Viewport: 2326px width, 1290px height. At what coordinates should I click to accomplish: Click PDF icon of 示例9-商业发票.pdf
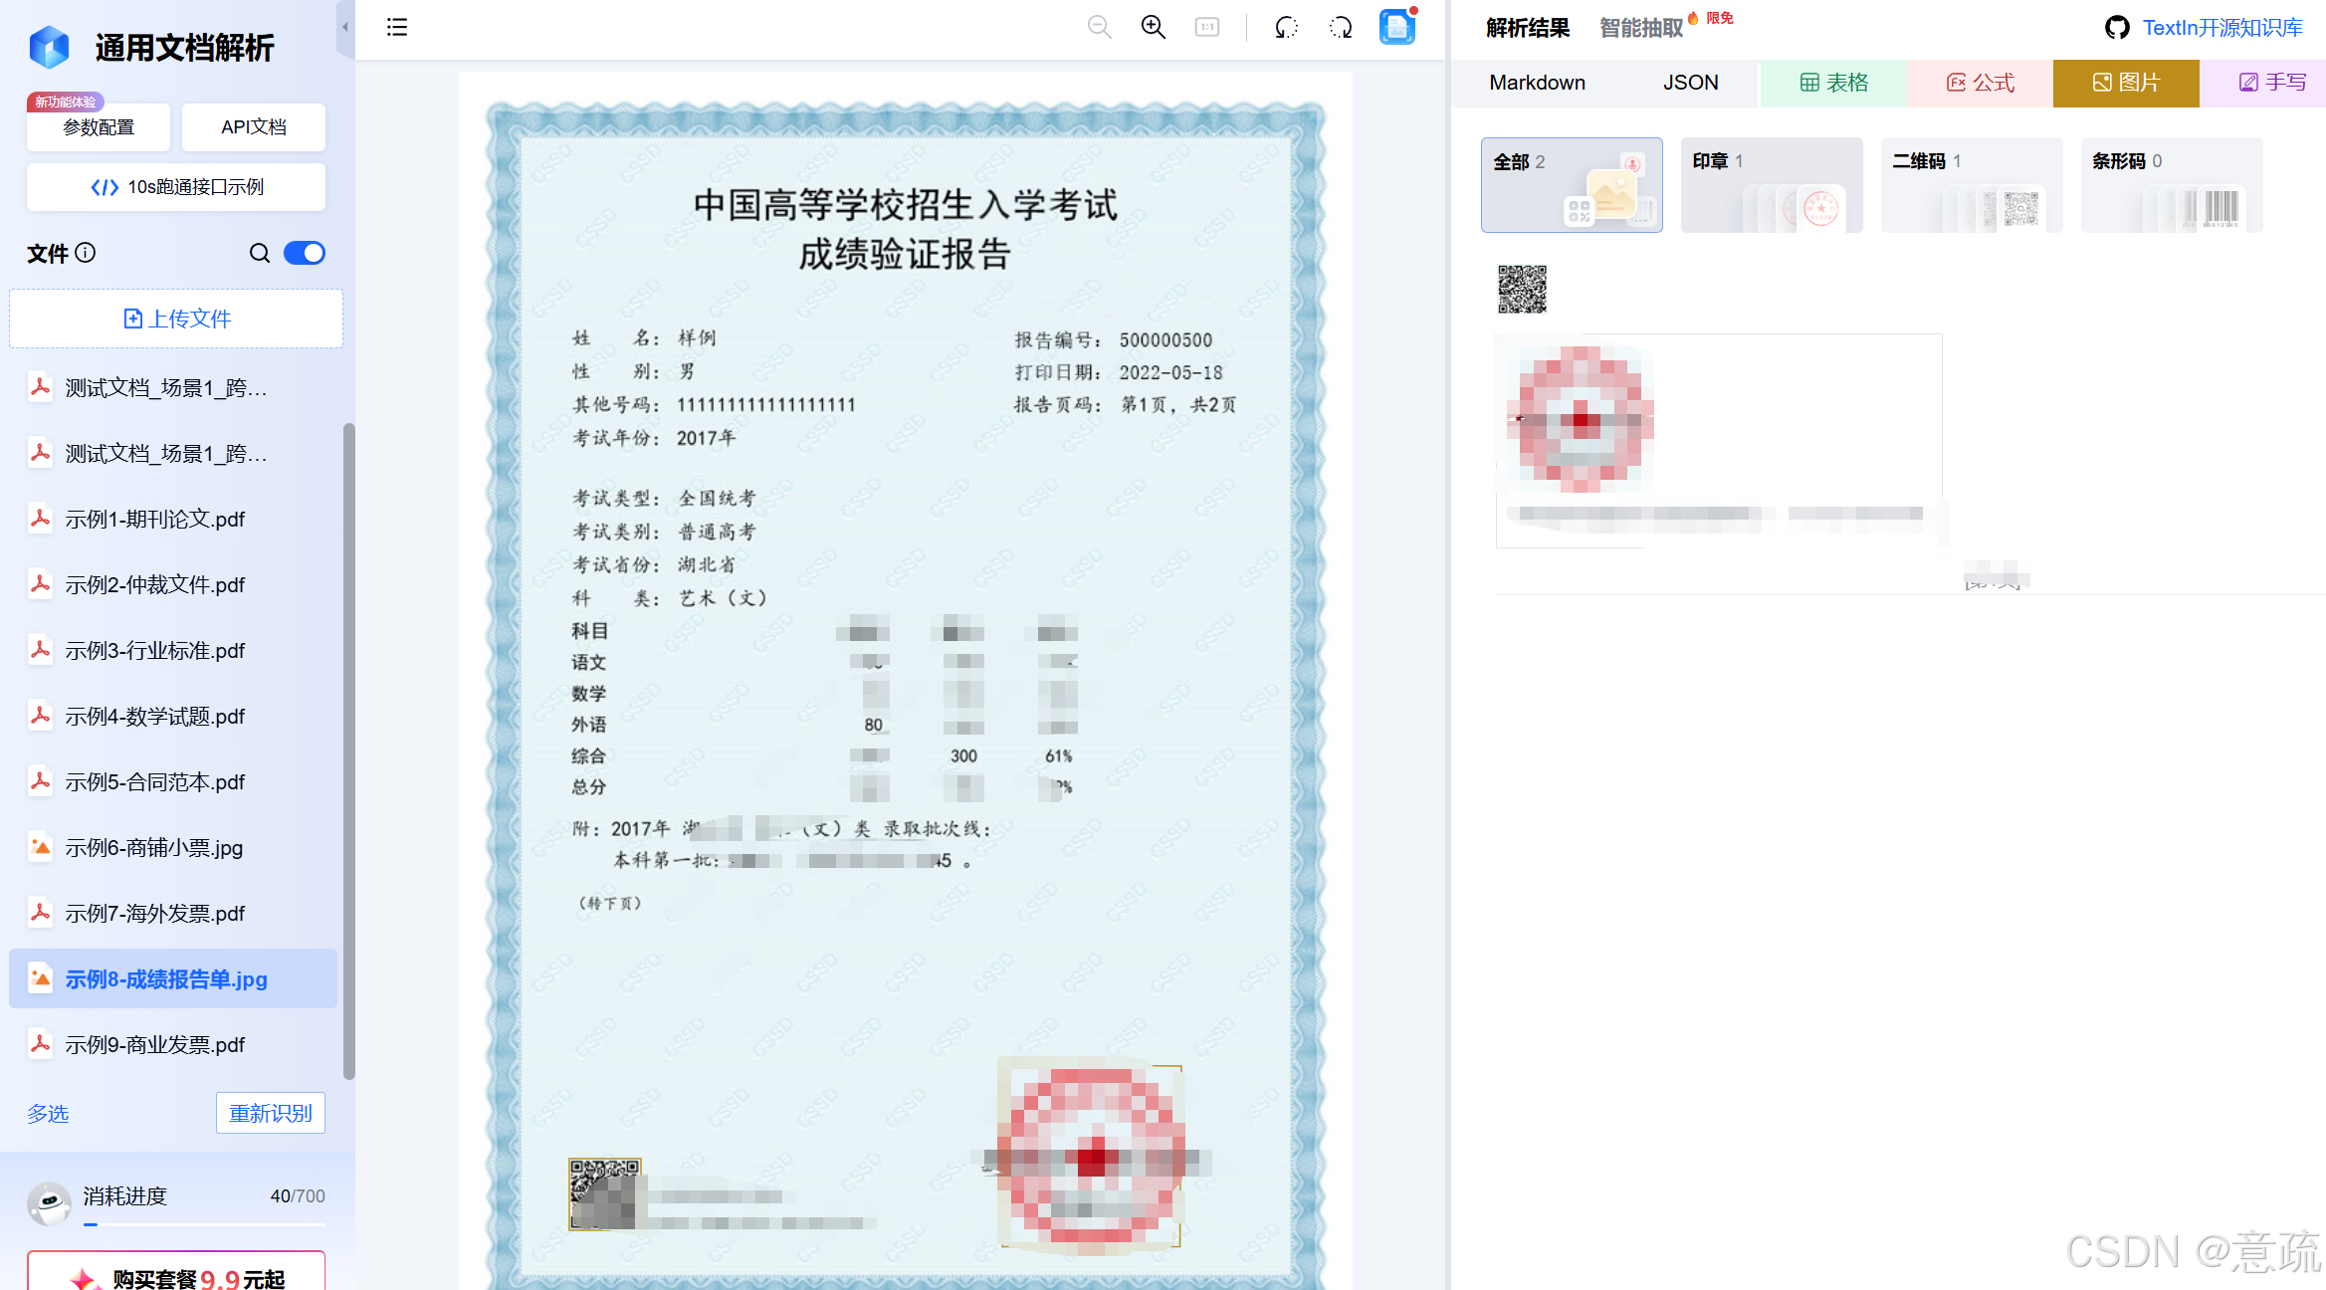[40, 1044]
